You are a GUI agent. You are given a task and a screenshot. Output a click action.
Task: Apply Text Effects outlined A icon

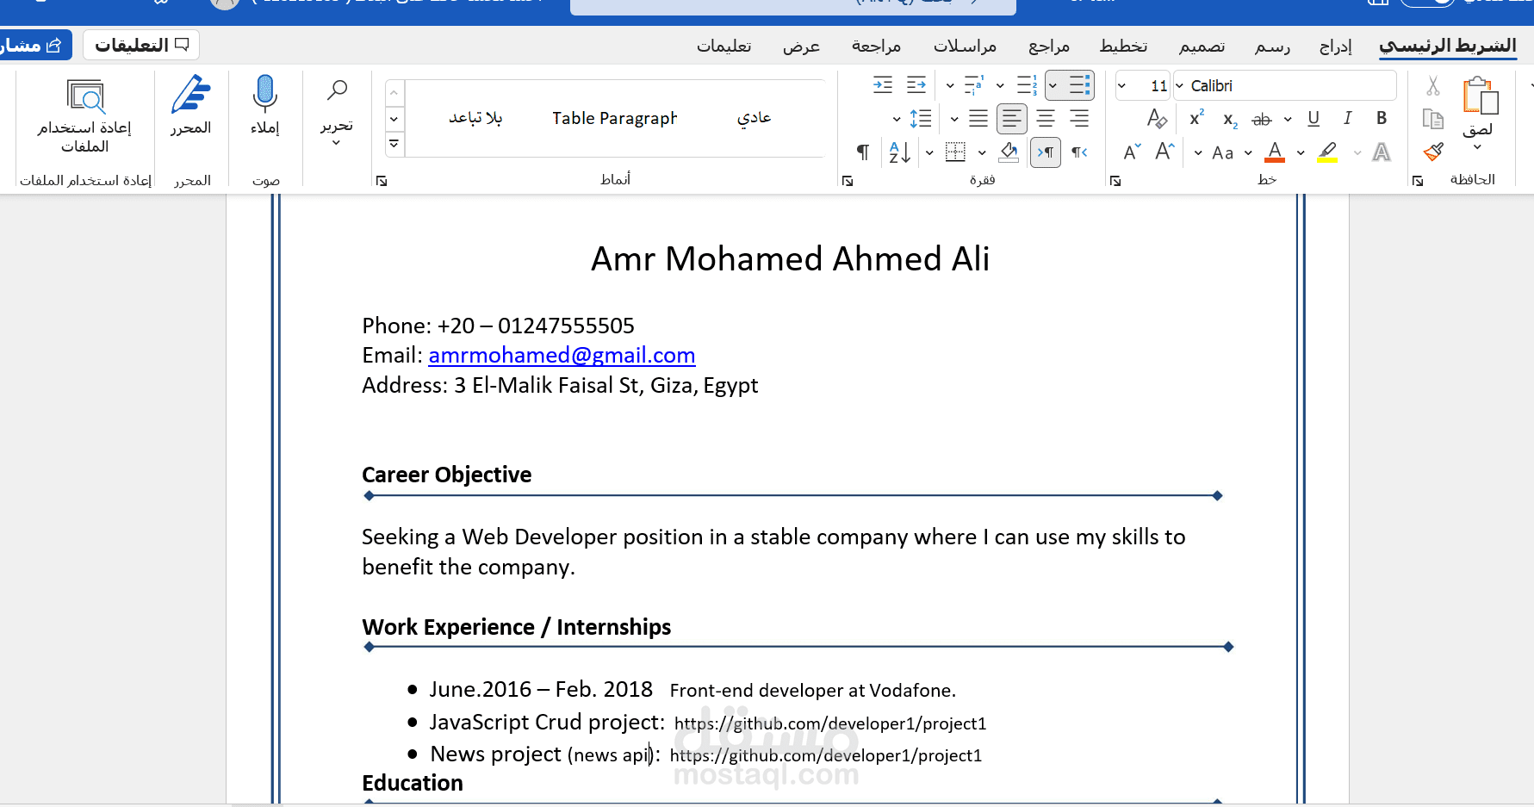pos(1382,152)
